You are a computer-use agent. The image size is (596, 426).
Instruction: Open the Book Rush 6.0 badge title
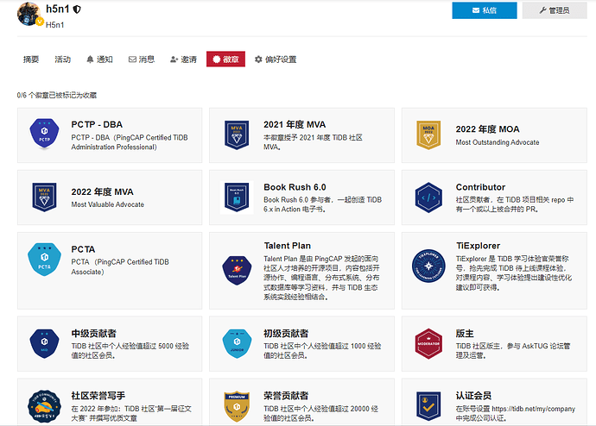point(295,187)
